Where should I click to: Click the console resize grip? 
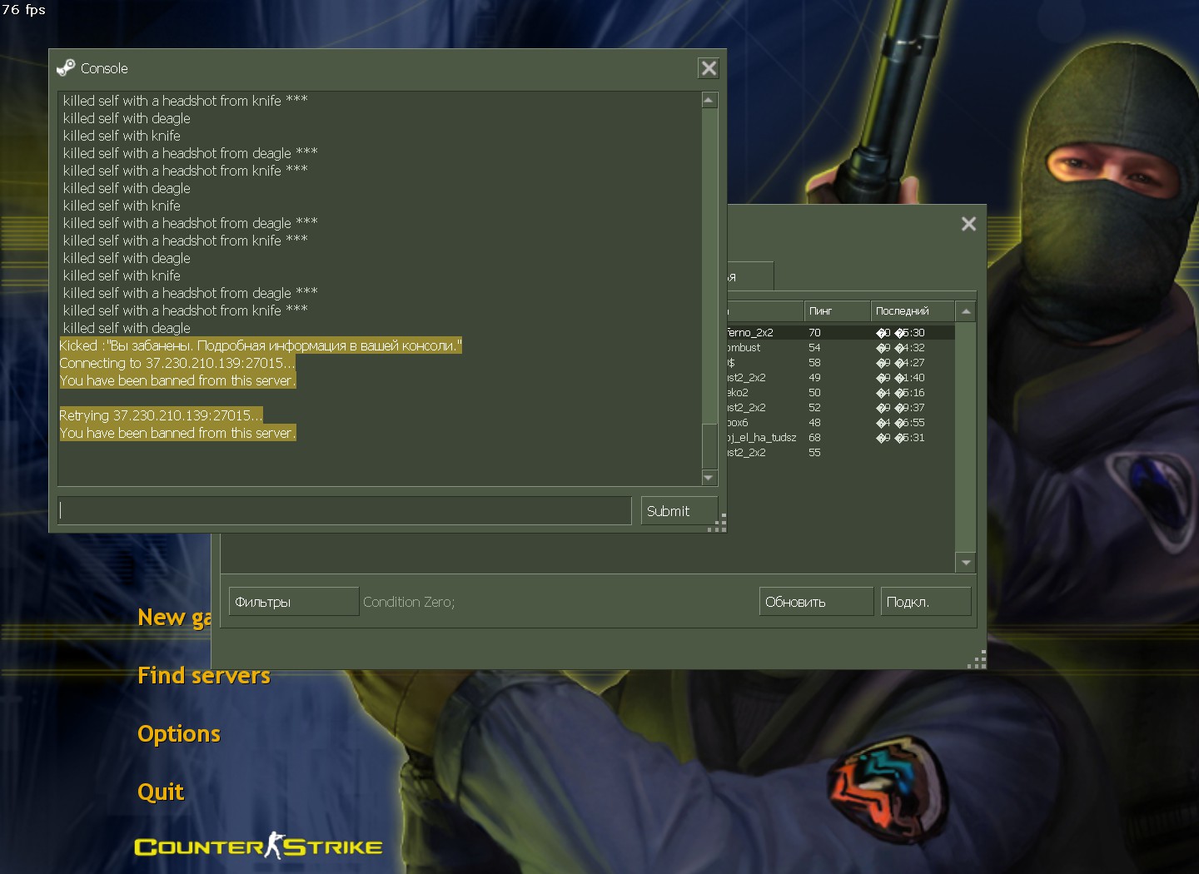click(719, 524)
